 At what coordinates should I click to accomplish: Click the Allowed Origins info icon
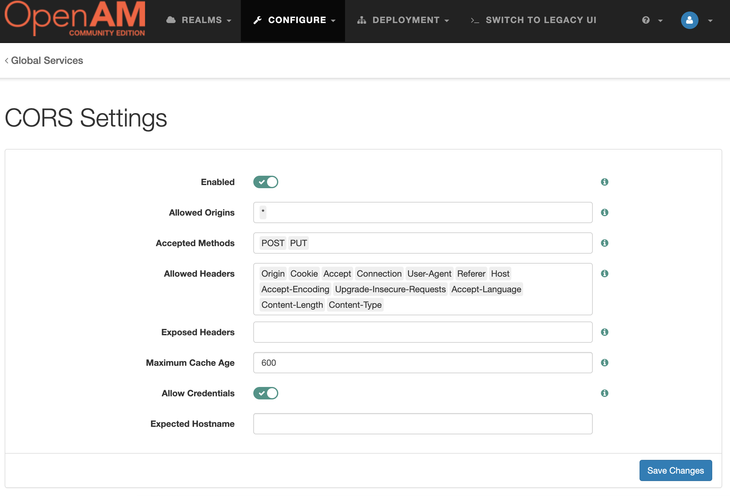(x=604, y=212)
